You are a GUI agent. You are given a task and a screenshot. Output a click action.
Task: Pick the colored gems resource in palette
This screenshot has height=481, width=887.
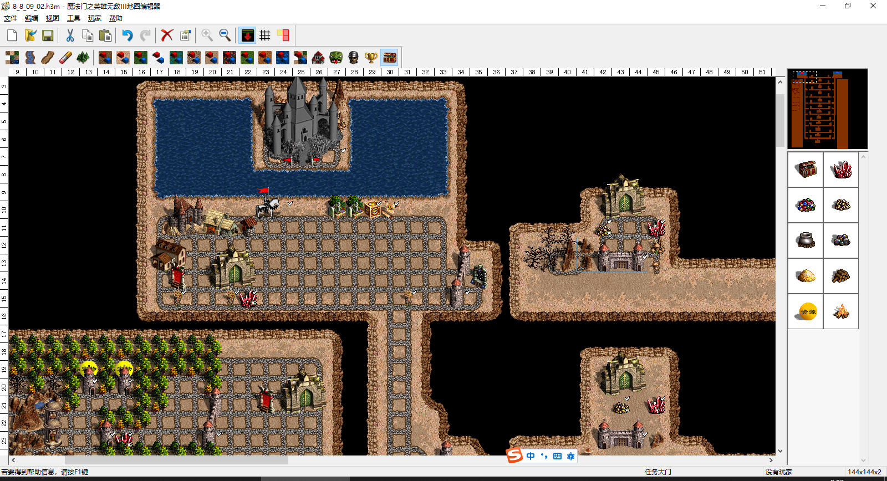[806, 205]
